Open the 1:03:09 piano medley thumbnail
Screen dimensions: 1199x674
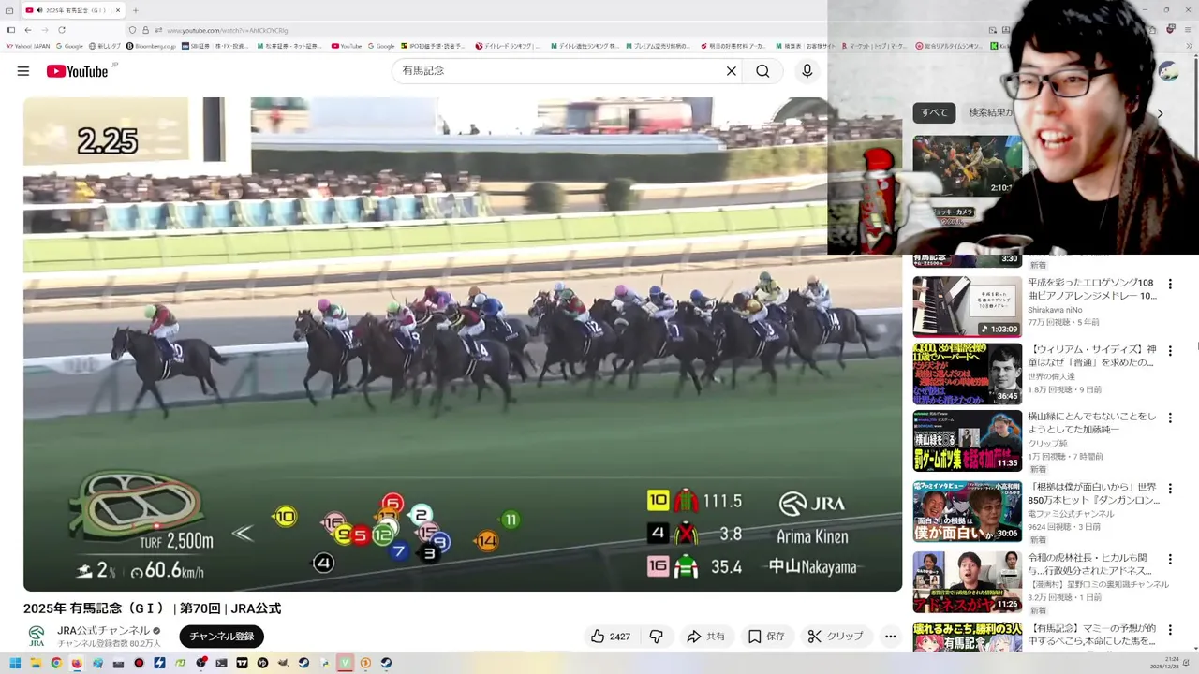pos(968,306)
